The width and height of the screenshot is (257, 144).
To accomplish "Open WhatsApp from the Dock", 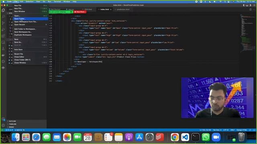I will [x=206, y=137].
